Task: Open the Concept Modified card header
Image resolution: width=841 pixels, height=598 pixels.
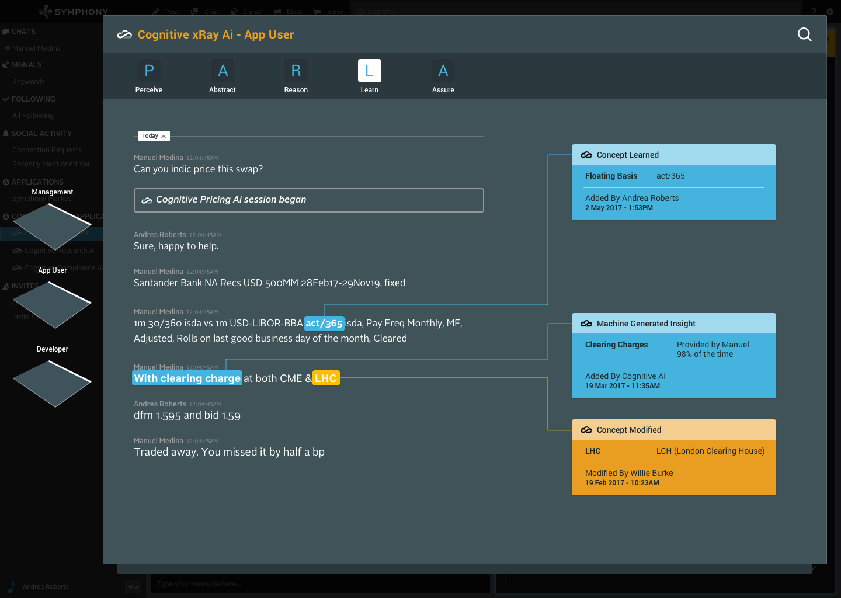Action: point(674,430)
